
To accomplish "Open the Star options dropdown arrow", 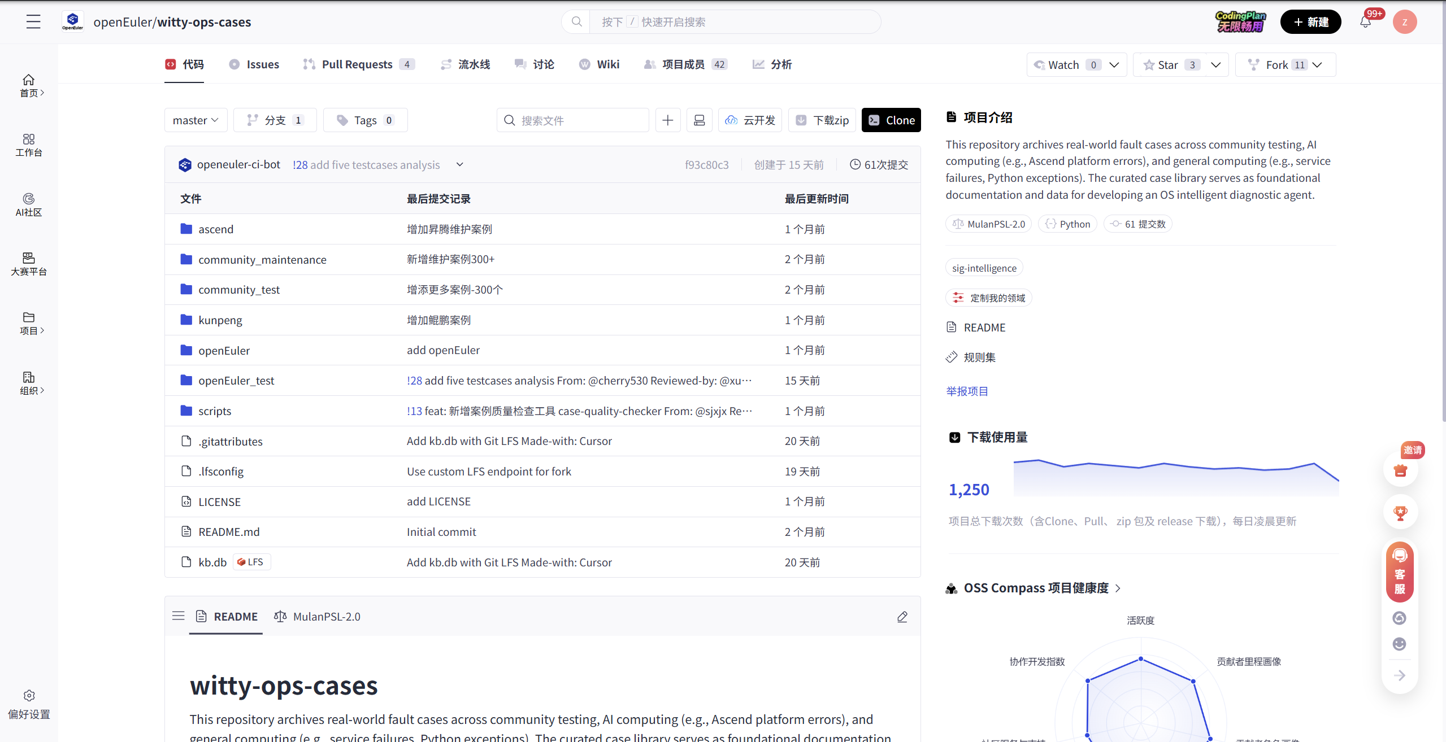I will pyautogui.click(x=1216, y=65).
